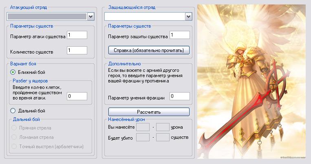The height and width of the screenshot is (164, 311).
Task: Click the Параметр атаки существа input
Action: [x=77, y=35]
